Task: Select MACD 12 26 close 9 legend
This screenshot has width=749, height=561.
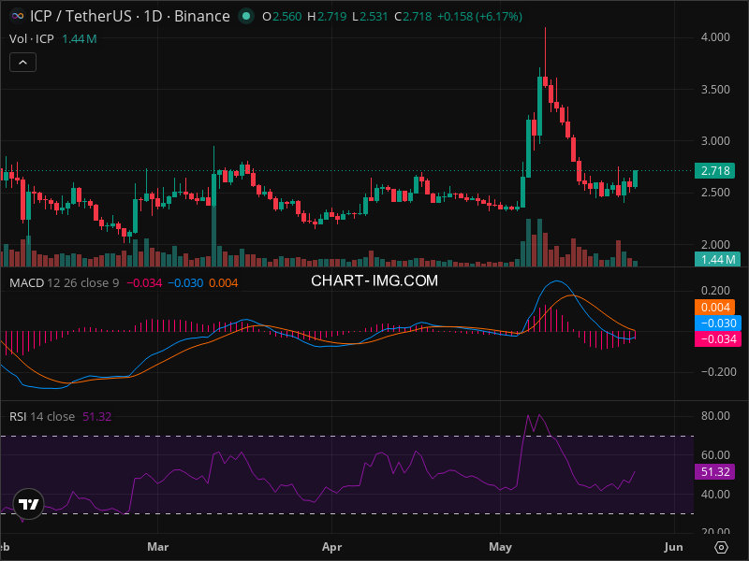Action: tap(64, 283)
